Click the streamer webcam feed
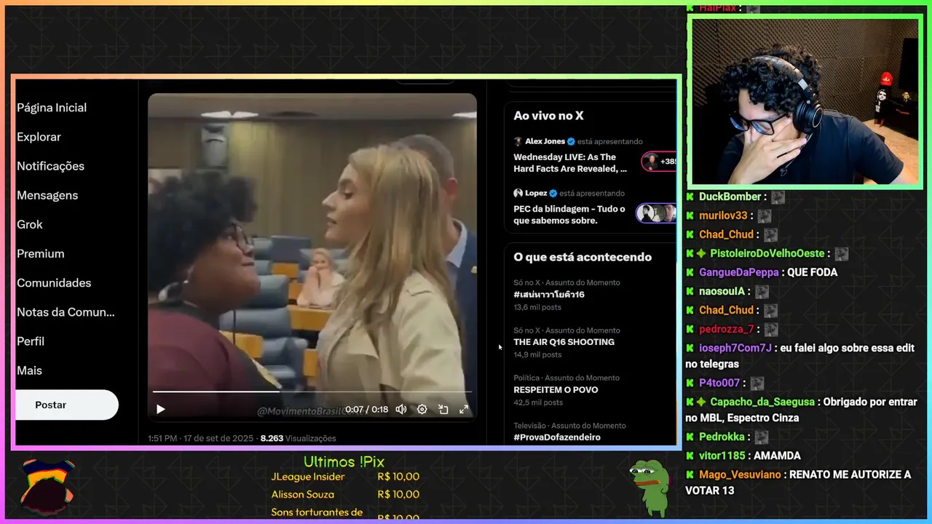932x524 pixels. click(x=805, y=102)
